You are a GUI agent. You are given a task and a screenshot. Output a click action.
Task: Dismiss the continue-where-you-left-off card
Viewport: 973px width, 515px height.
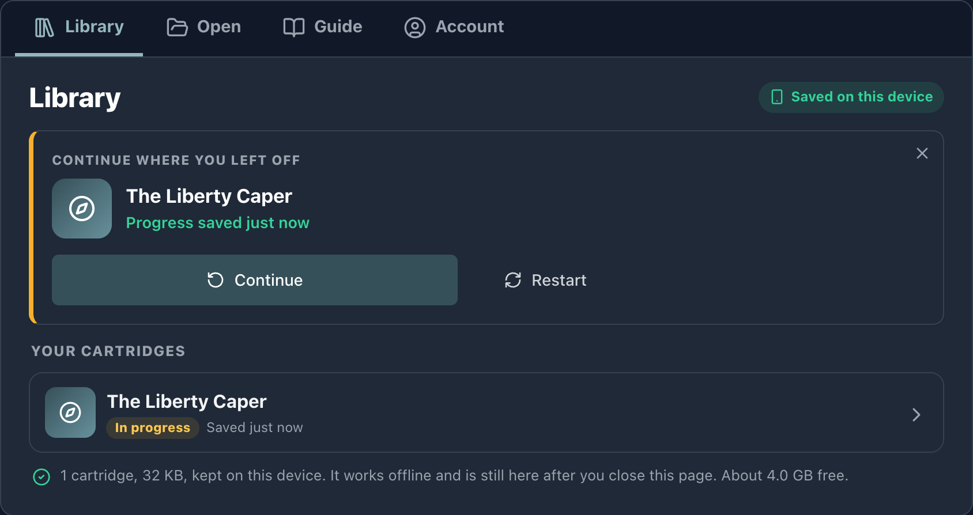[x=922, y=153]
